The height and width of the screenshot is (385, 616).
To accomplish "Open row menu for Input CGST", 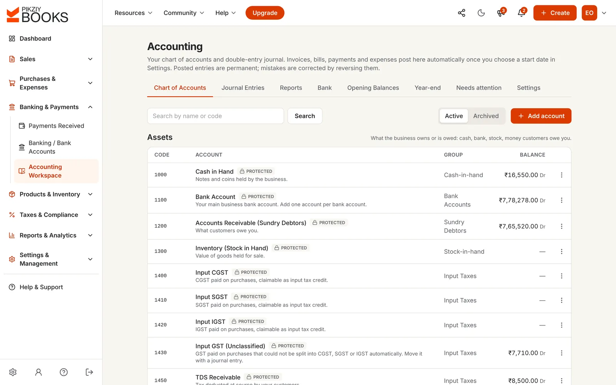I will point(561,276).
